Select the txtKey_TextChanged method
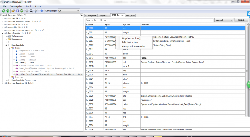The image size is (250, 137). [50, 74]
